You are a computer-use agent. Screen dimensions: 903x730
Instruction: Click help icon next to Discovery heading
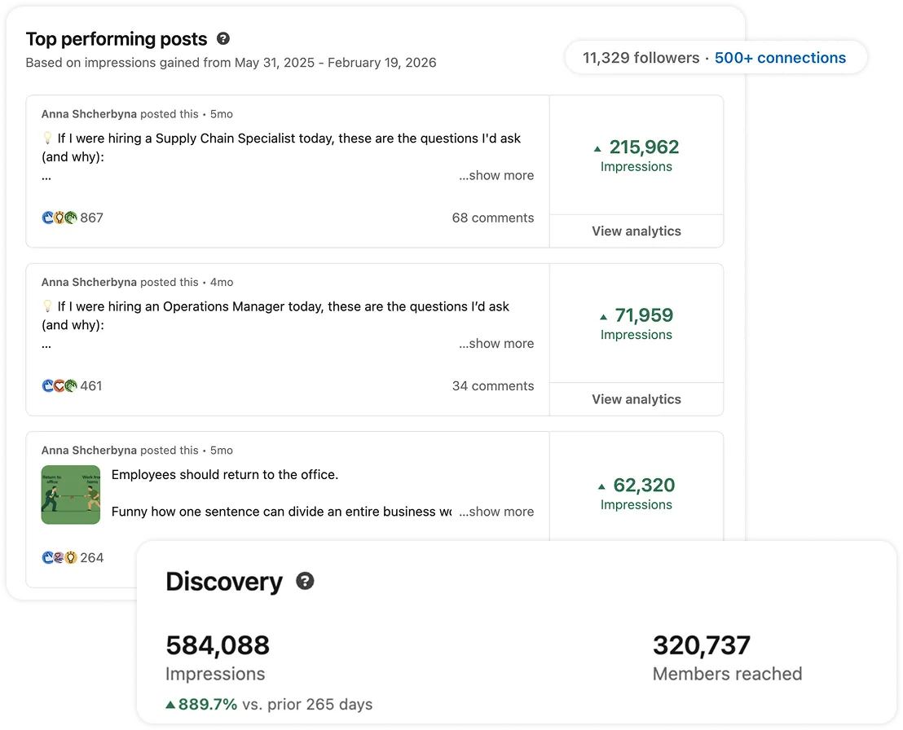coord(306,581)
